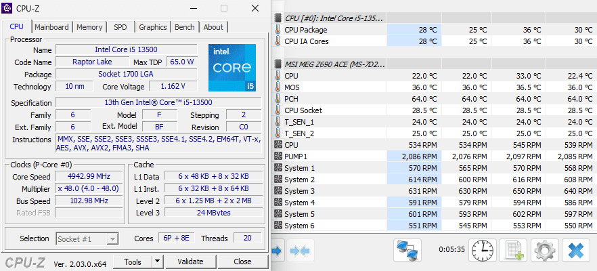Click the Close button in CPU-Z
The width and height of the screenshot is (597, 271).
[242, 262]
